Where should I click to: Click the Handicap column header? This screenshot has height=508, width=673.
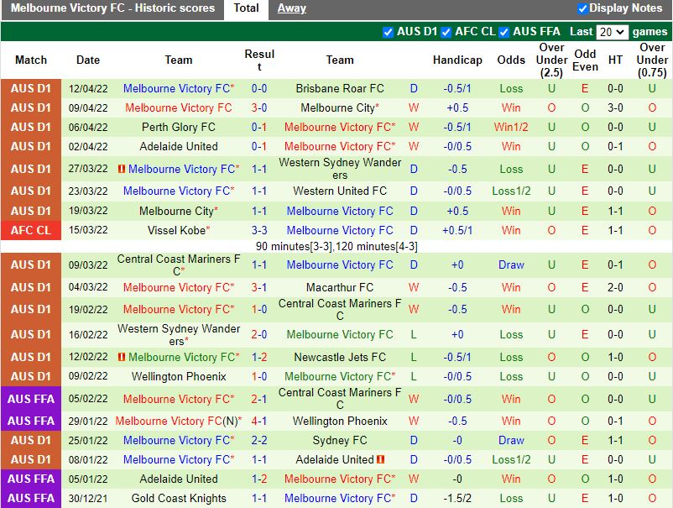tap(457, 60)
